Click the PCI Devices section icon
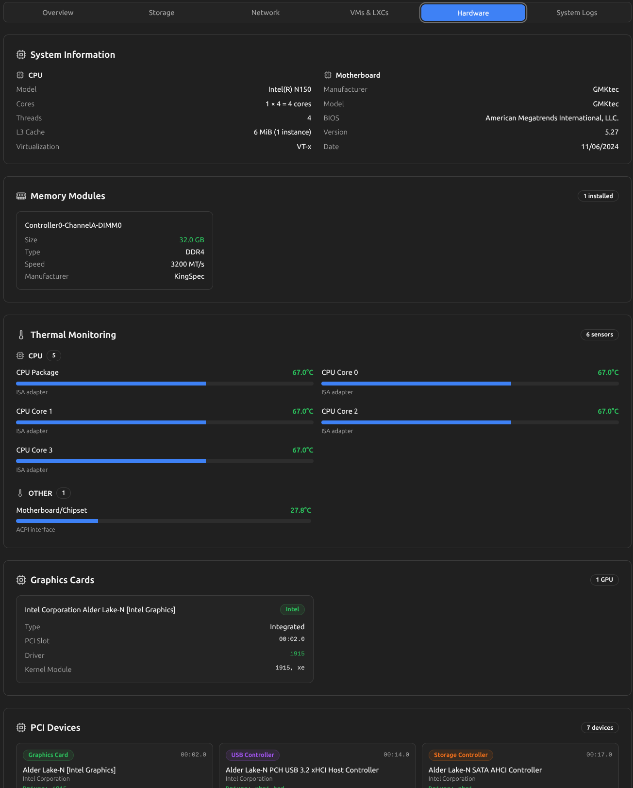Screen dimensions: 633x788 tap(21, 728)
